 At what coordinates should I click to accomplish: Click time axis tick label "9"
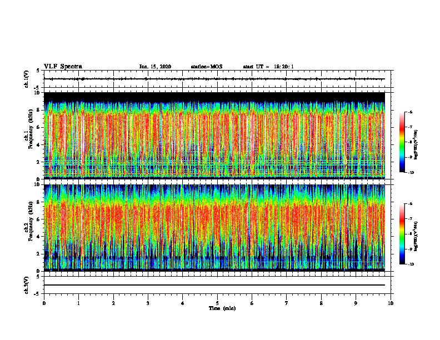pyautogui.click(x=356, y=303)
